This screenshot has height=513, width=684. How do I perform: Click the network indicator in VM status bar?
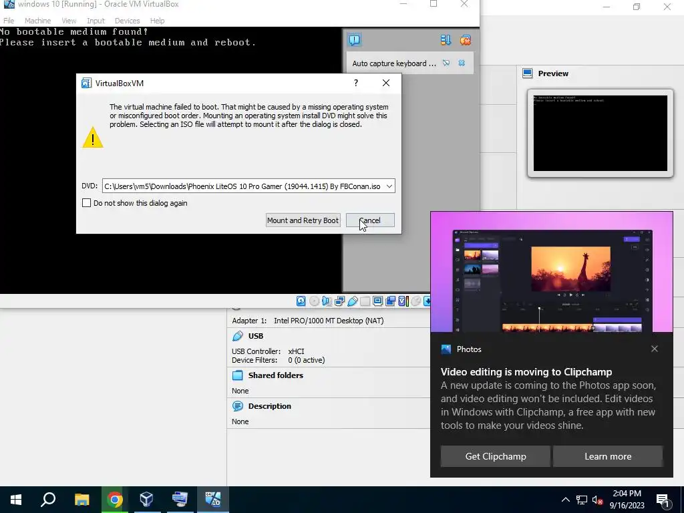click(339, 301)
